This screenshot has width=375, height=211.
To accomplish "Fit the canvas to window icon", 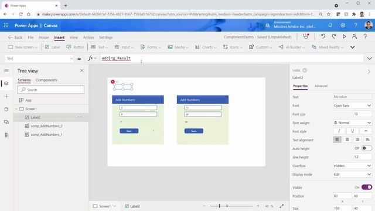I will pos(281,206).
